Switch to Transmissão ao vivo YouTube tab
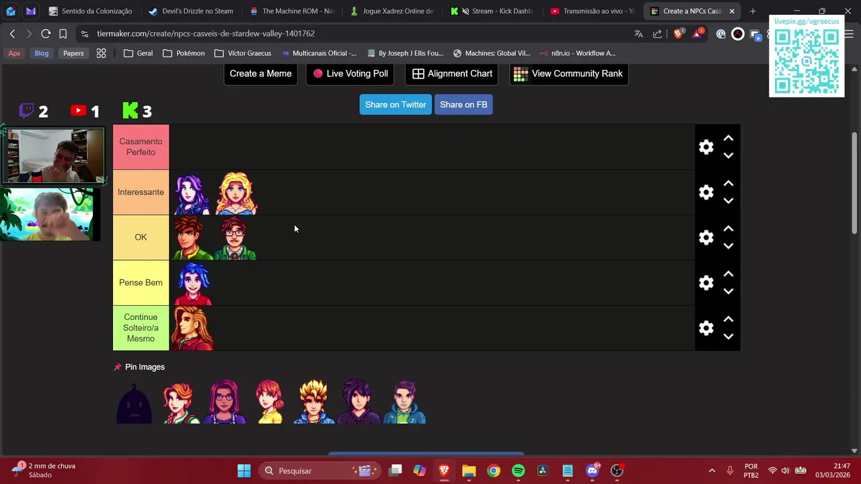The height and width of the screenshot is (484, 861). pos(593,11)
